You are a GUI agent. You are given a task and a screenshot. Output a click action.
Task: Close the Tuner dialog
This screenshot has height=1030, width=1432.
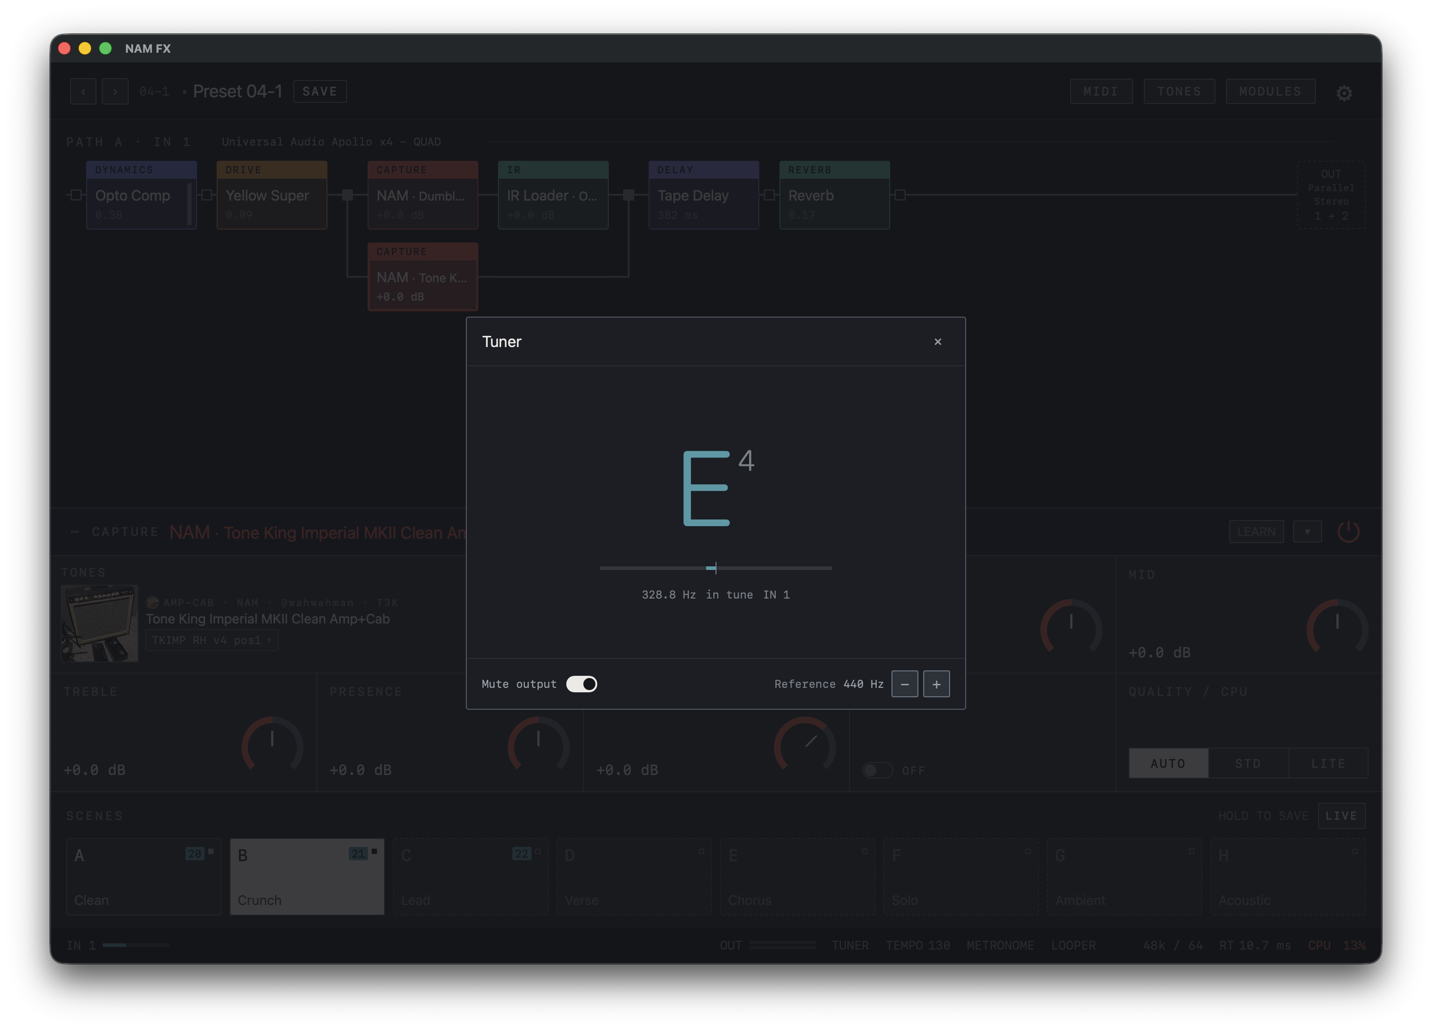(x=938, y=342)
